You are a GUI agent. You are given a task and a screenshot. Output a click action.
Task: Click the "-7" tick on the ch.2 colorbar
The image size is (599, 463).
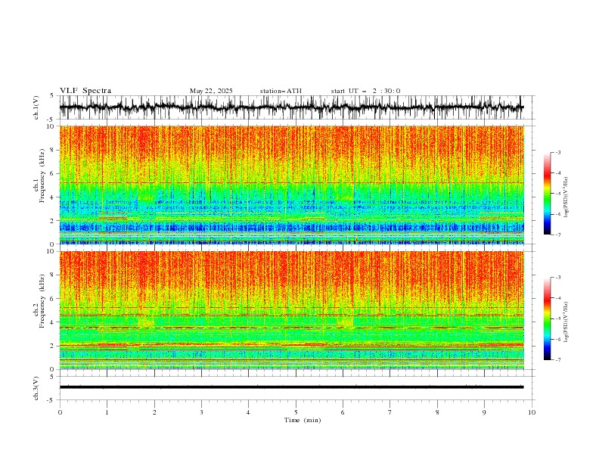(557, 359)
